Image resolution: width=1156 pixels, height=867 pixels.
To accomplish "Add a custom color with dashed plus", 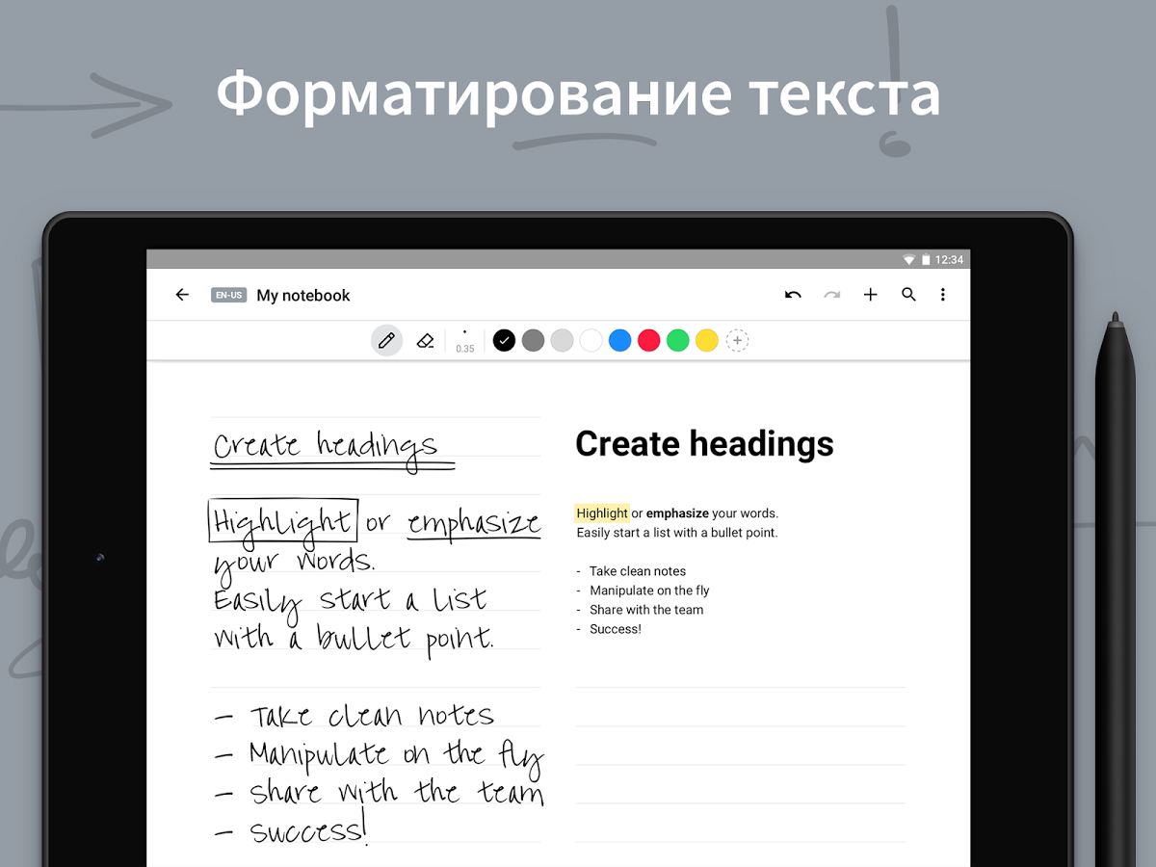I will click(x=737, y=340).
